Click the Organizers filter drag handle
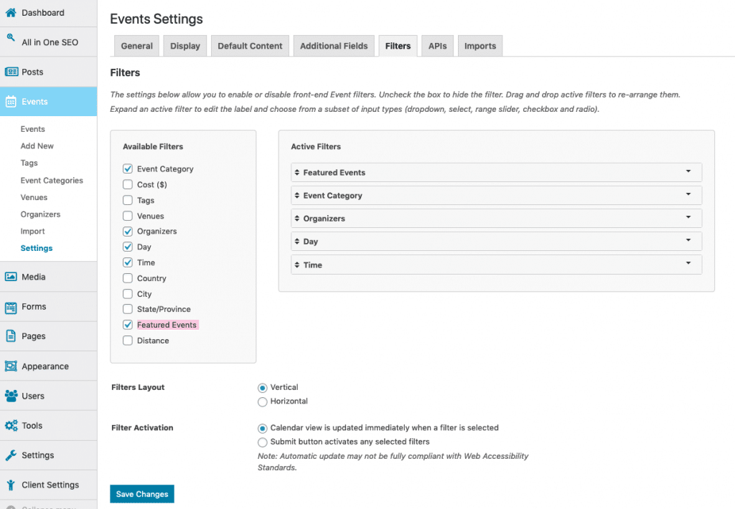 296,218
